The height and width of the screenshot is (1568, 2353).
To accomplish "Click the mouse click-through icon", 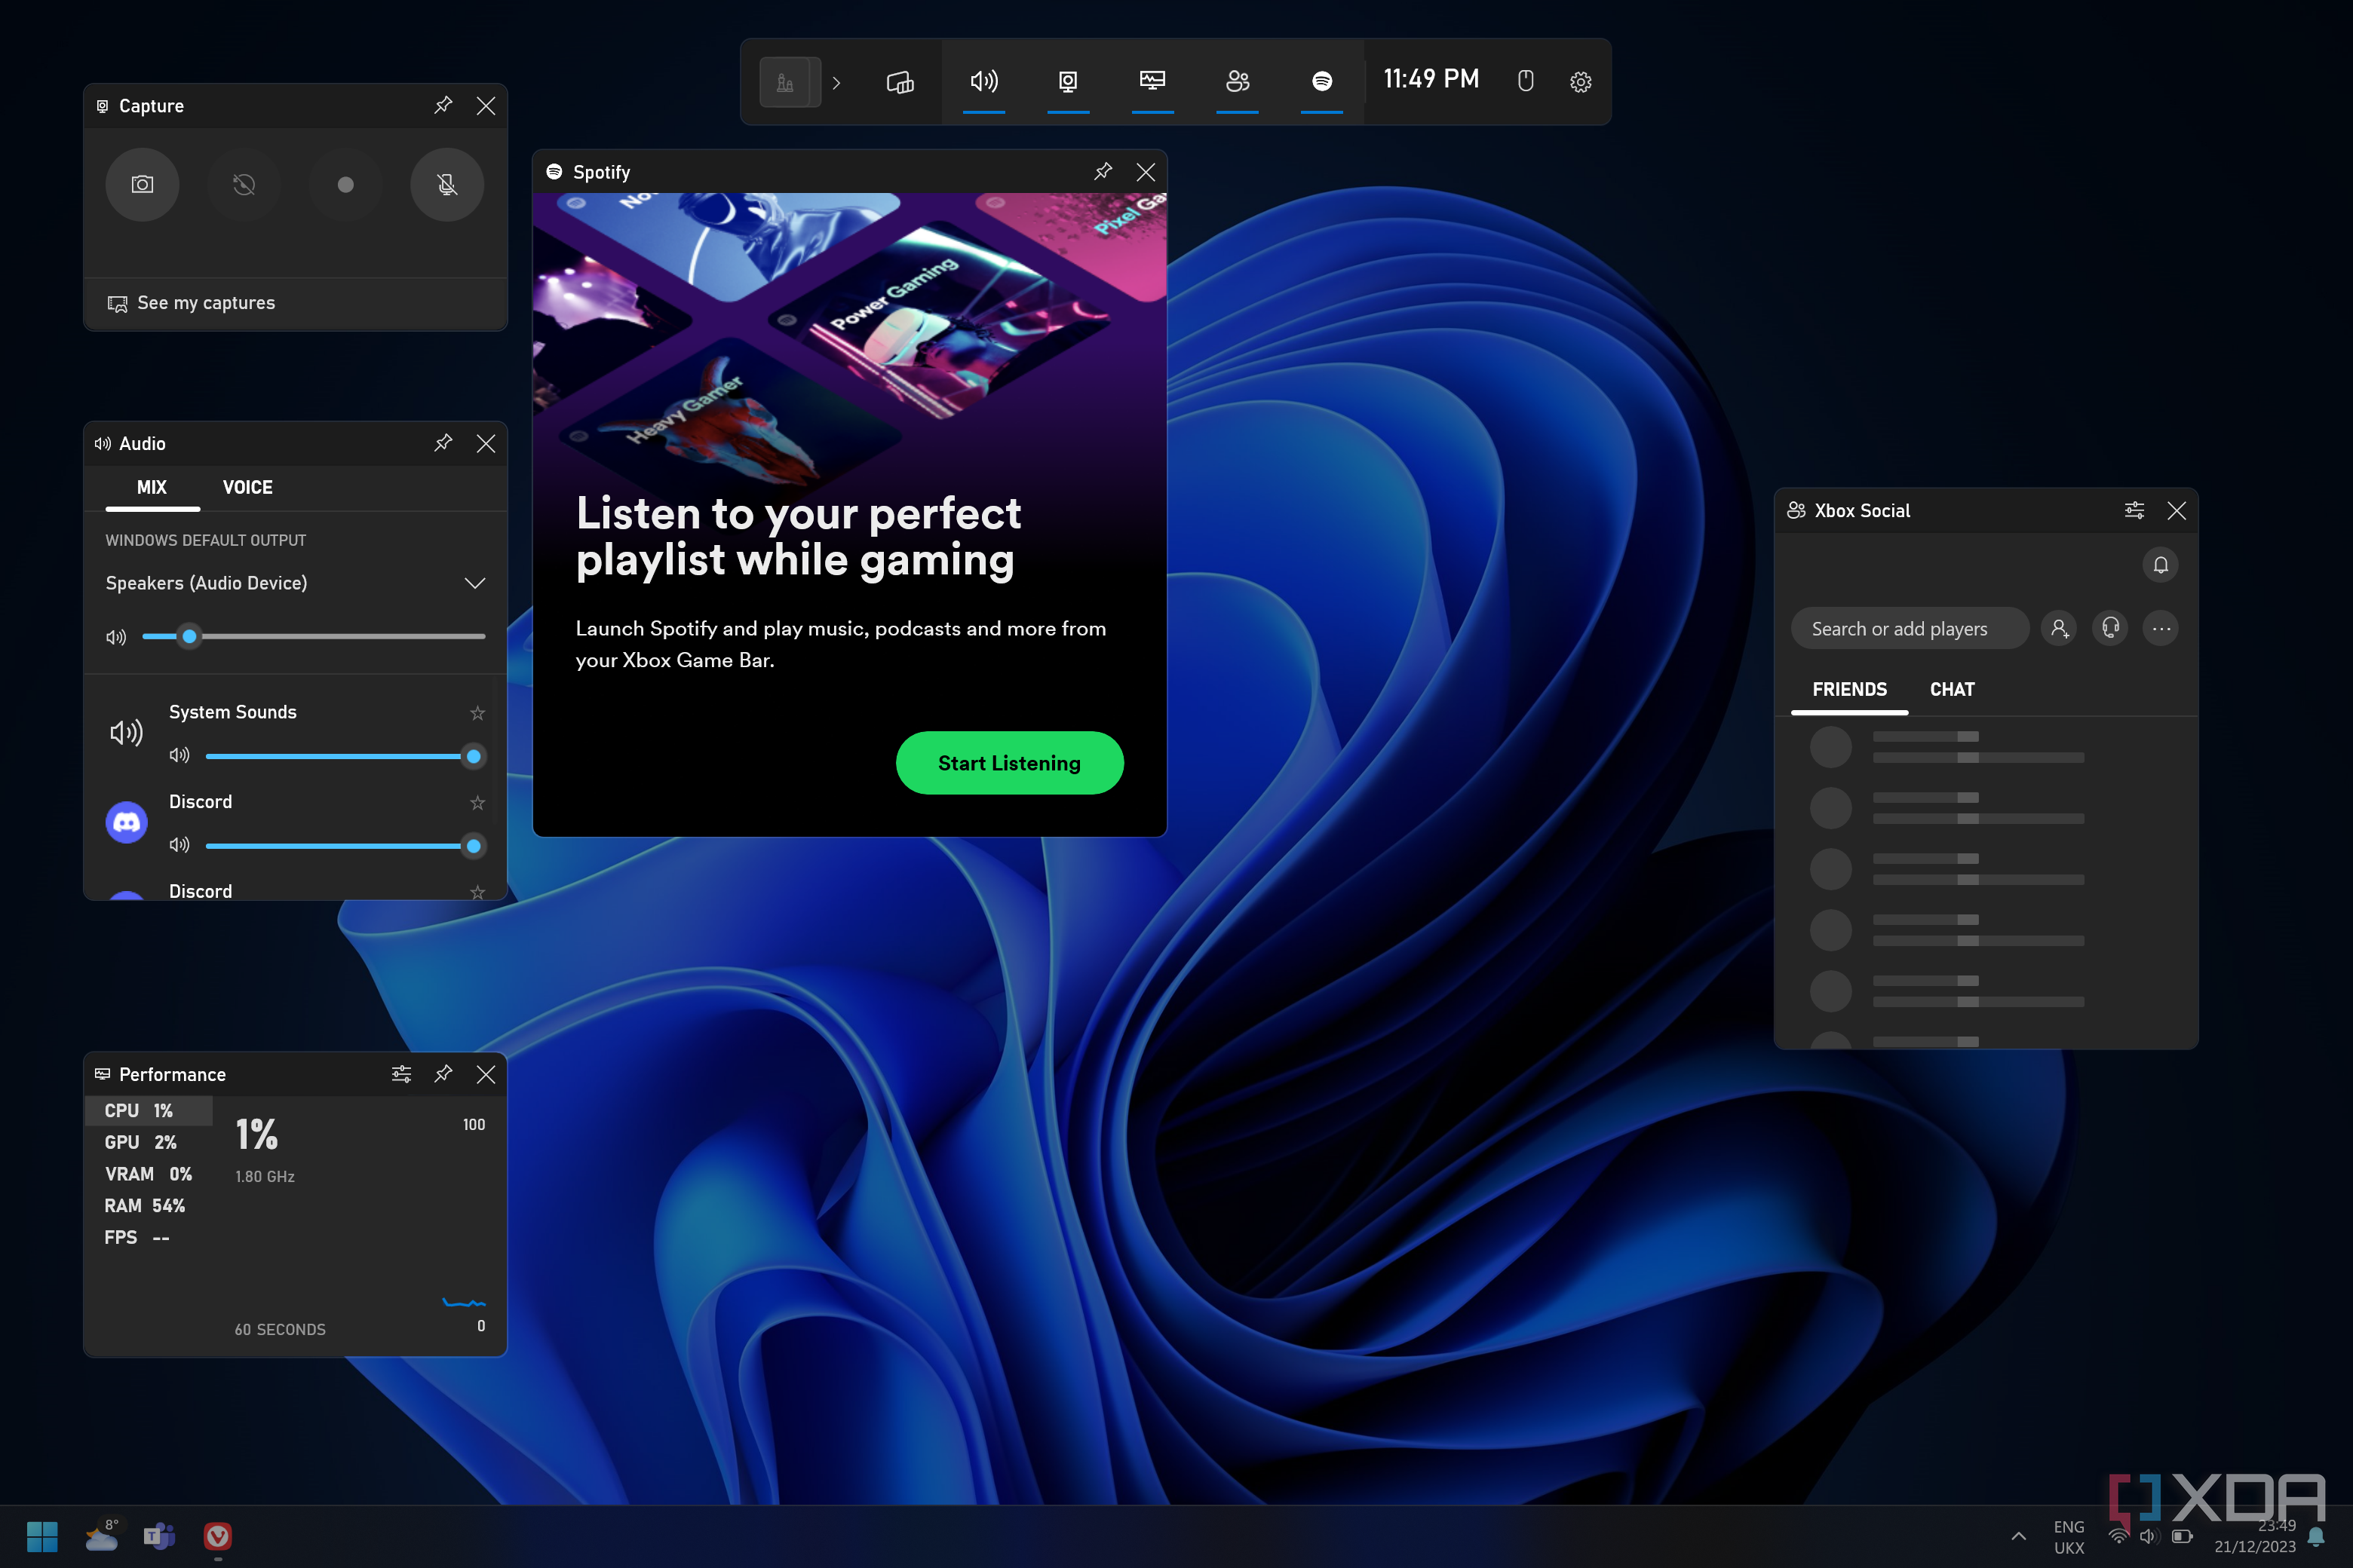I will click(1525, 81).
